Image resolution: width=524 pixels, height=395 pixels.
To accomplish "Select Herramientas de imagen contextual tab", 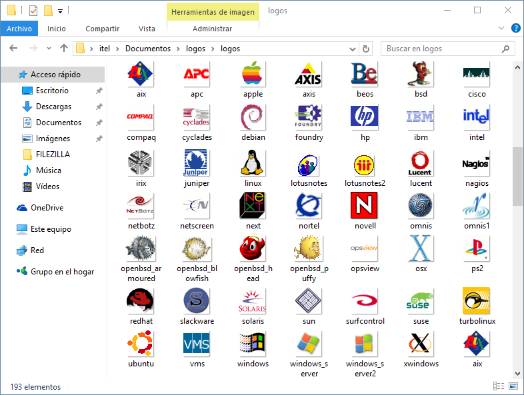I will pos(213,12).
